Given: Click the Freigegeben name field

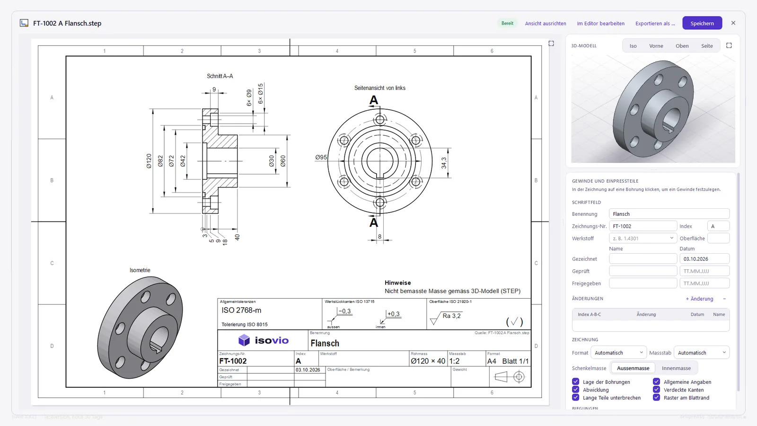Looking at the screenshot, I should 643,283.
